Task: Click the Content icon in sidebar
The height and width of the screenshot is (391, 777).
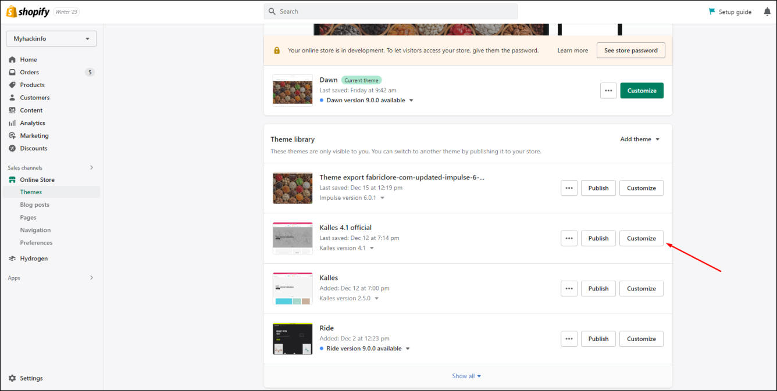Action: pyautogui.click(x=12, y=110)
